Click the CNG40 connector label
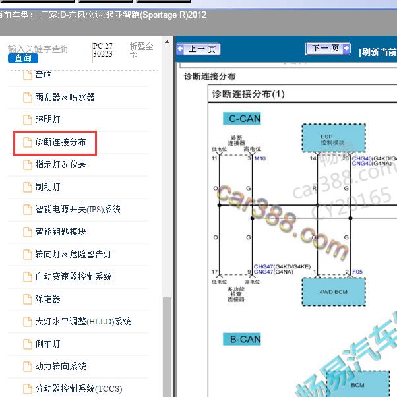 [361, 164]
